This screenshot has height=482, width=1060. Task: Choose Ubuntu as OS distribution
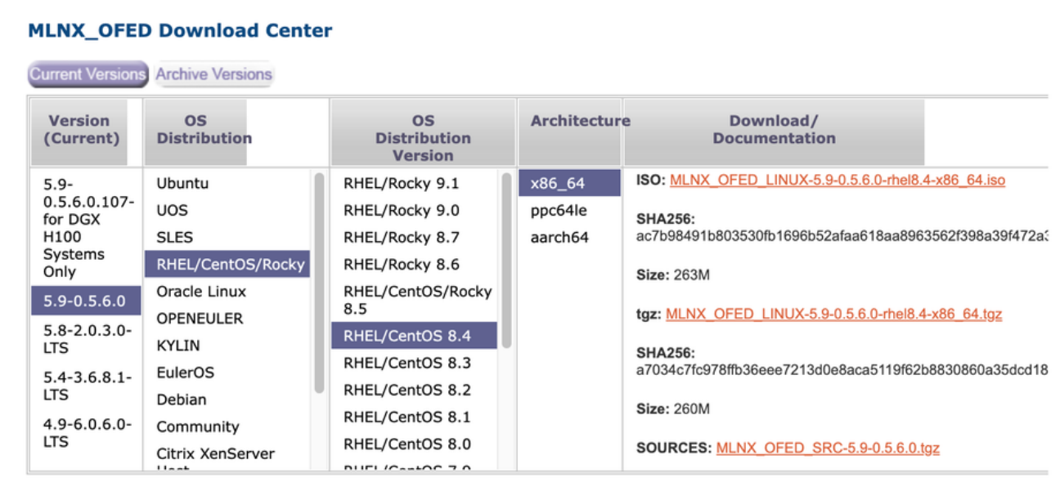182,183
